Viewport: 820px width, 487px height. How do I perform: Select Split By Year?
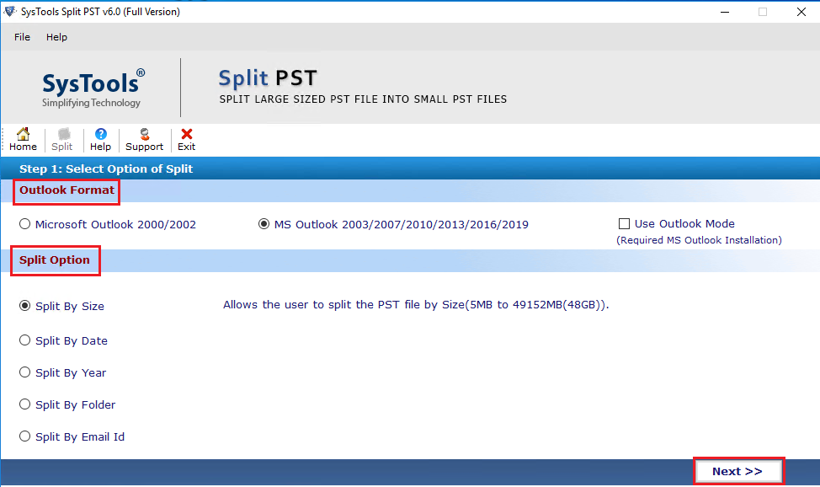25,372
